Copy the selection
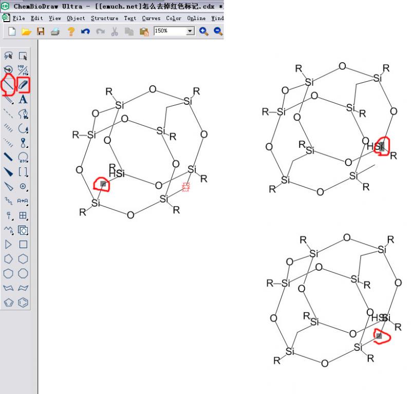The image size is (411, 394). pyautogui.click(x=129, y=32)
